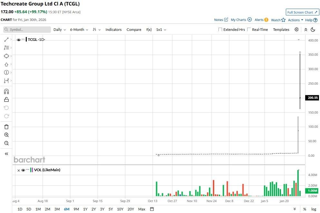
Task: Add TCGL to Watch star
Action: pos(283,20)
